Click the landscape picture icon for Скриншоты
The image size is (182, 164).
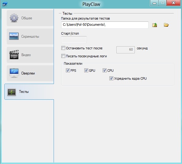[x=14, y=36]
